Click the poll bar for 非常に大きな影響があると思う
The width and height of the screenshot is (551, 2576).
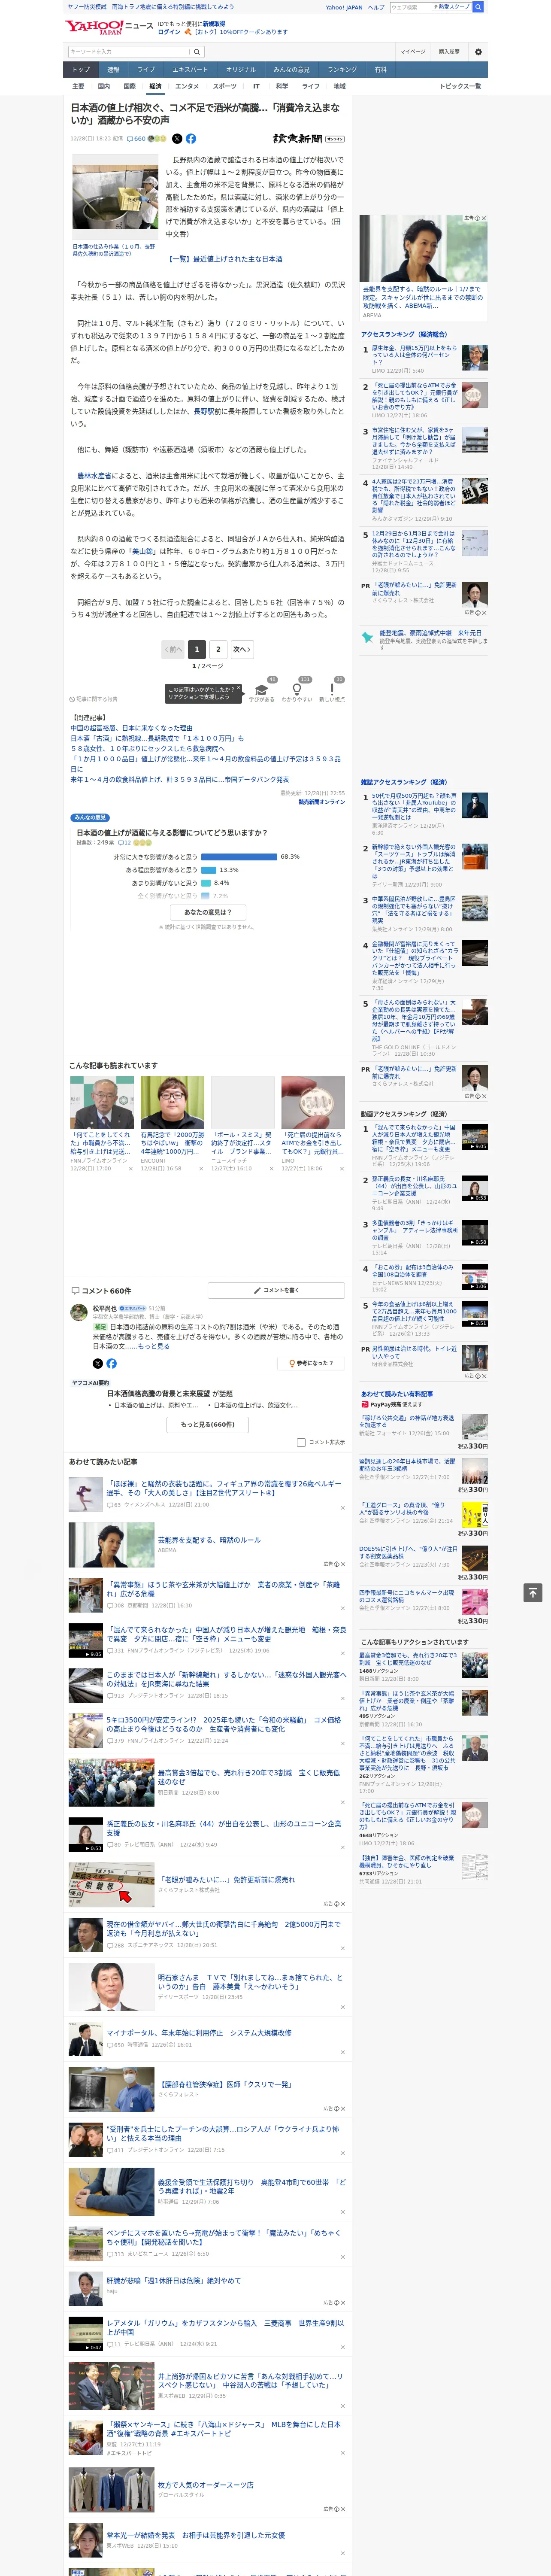(239, 857)
